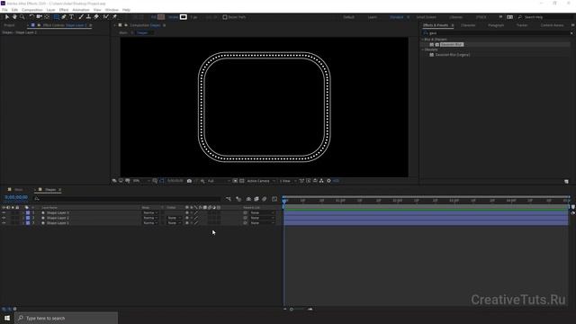Select the Rotation tool
576x324 pixels.
31,17
